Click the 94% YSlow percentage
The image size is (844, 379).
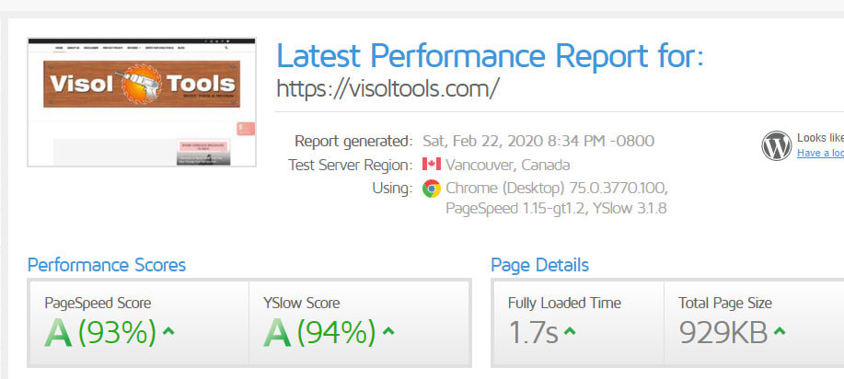coord(334,332)
